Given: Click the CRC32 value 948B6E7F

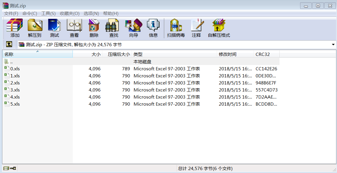Looking at the screenshot, I should pos(266,83).
